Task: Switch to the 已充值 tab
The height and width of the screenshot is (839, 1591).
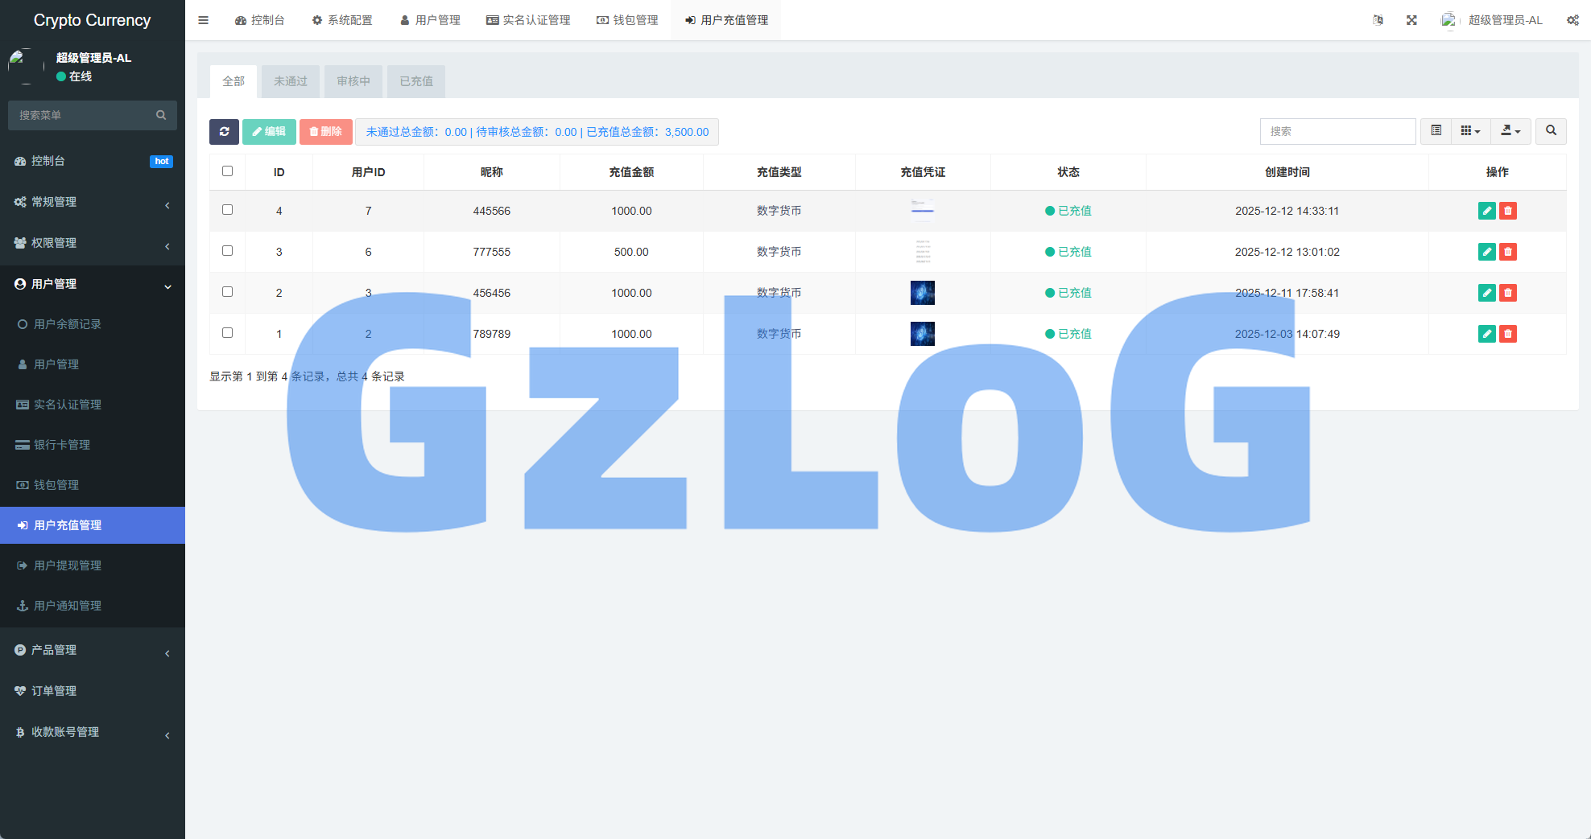Action: pos(415,80)
